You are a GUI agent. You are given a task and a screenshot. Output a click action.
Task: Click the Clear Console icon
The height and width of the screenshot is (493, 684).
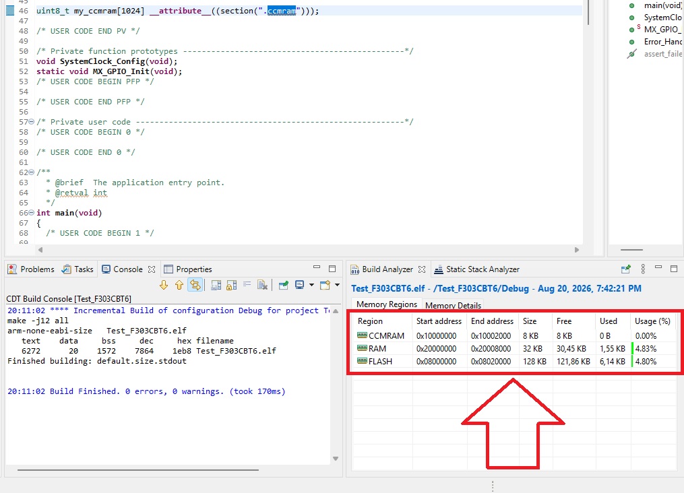pos(262,285)
